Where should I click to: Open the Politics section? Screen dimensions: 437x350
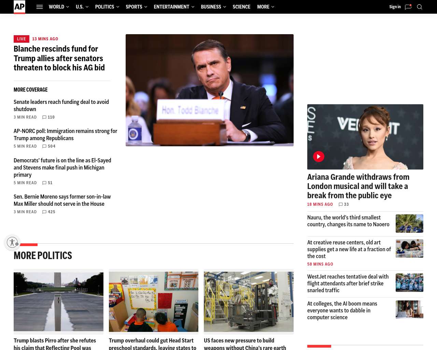point(104,7)
